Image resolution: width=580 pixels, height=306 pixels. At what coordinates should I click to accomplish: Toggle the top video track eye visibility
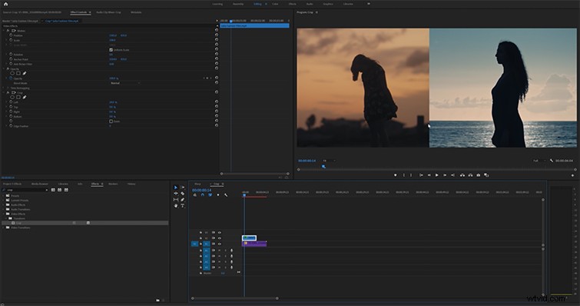pos(220,233)
